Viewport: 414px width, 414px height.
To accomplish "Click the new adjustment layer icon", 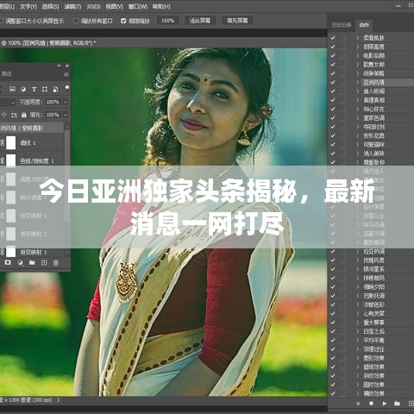I will [x=20, y=262].
